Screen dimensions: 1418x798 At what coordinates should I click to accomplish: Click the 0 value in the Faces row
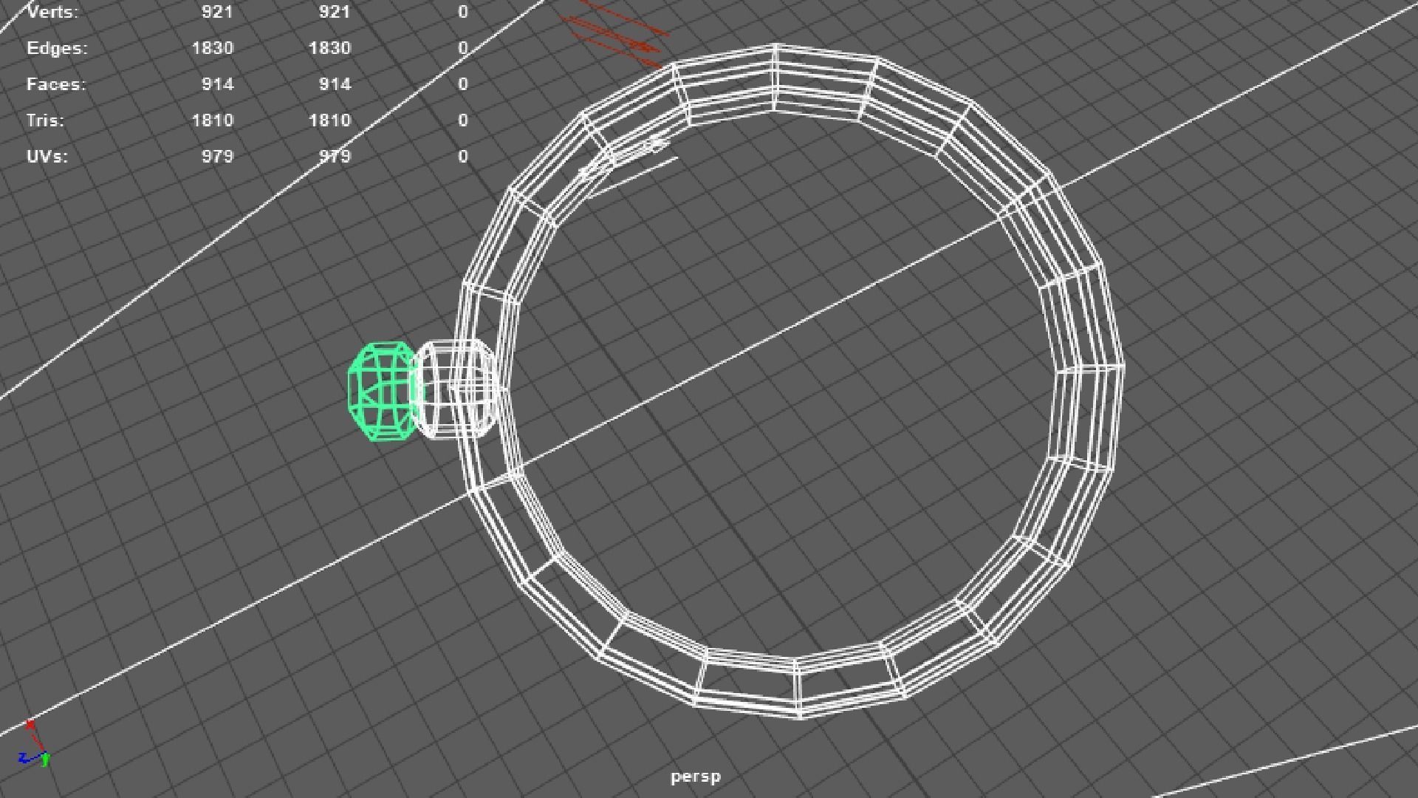tap(463, 84)
